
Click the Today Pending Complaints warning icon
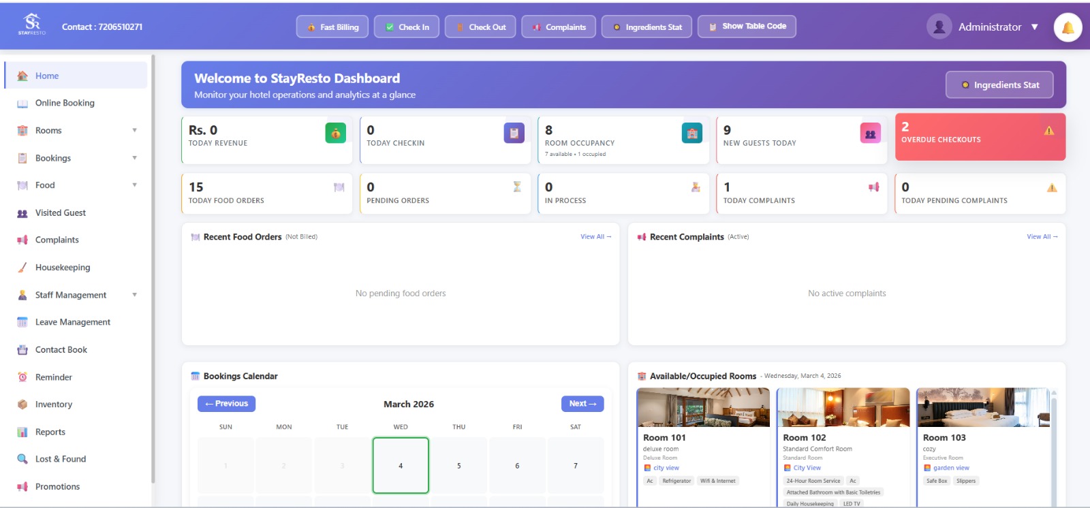point(1052,187)
